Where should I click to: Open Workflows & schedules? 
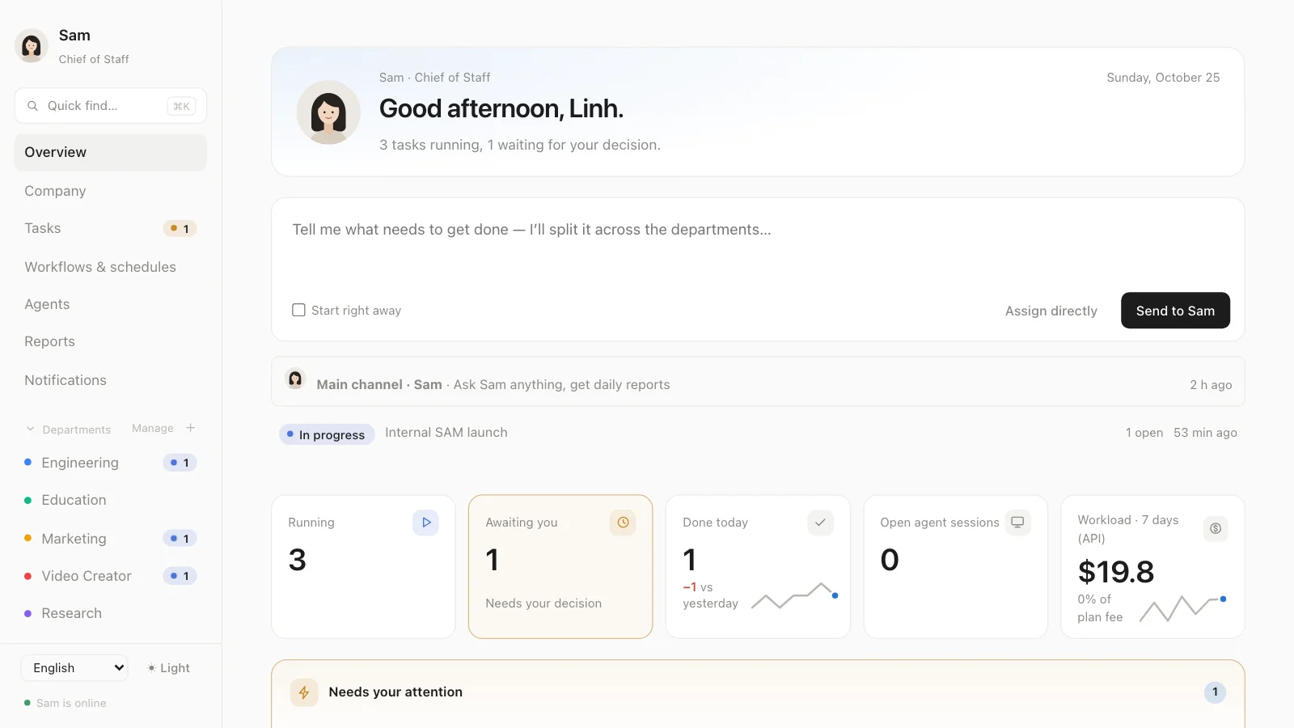point(111,267)
